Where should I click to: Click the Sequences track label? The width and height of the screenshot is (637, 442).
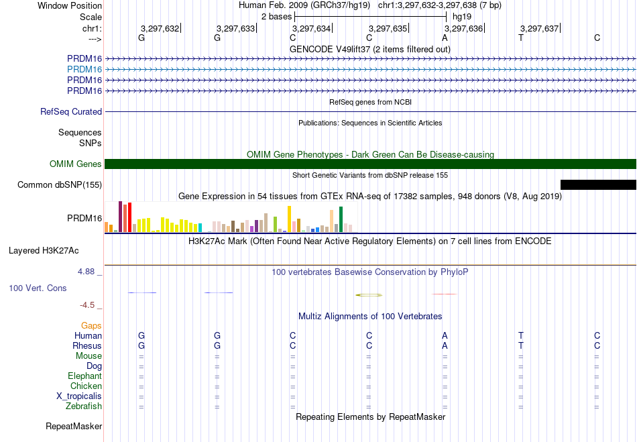tap(80, 132)
